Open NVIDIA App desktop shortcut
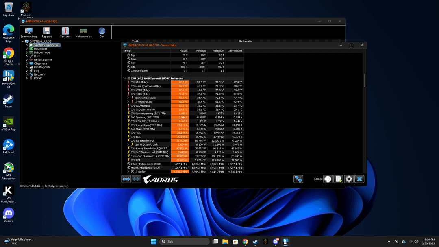The height and width of the screenshot is (247, 439). (9, 124)
